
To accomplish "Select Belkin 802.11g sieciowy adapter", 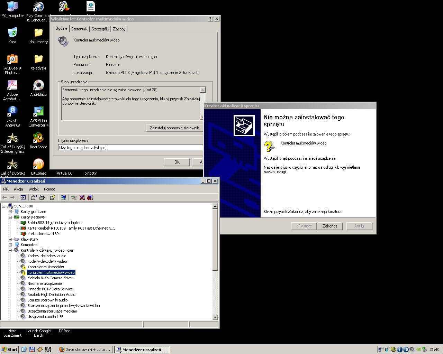I will [54, 223].
